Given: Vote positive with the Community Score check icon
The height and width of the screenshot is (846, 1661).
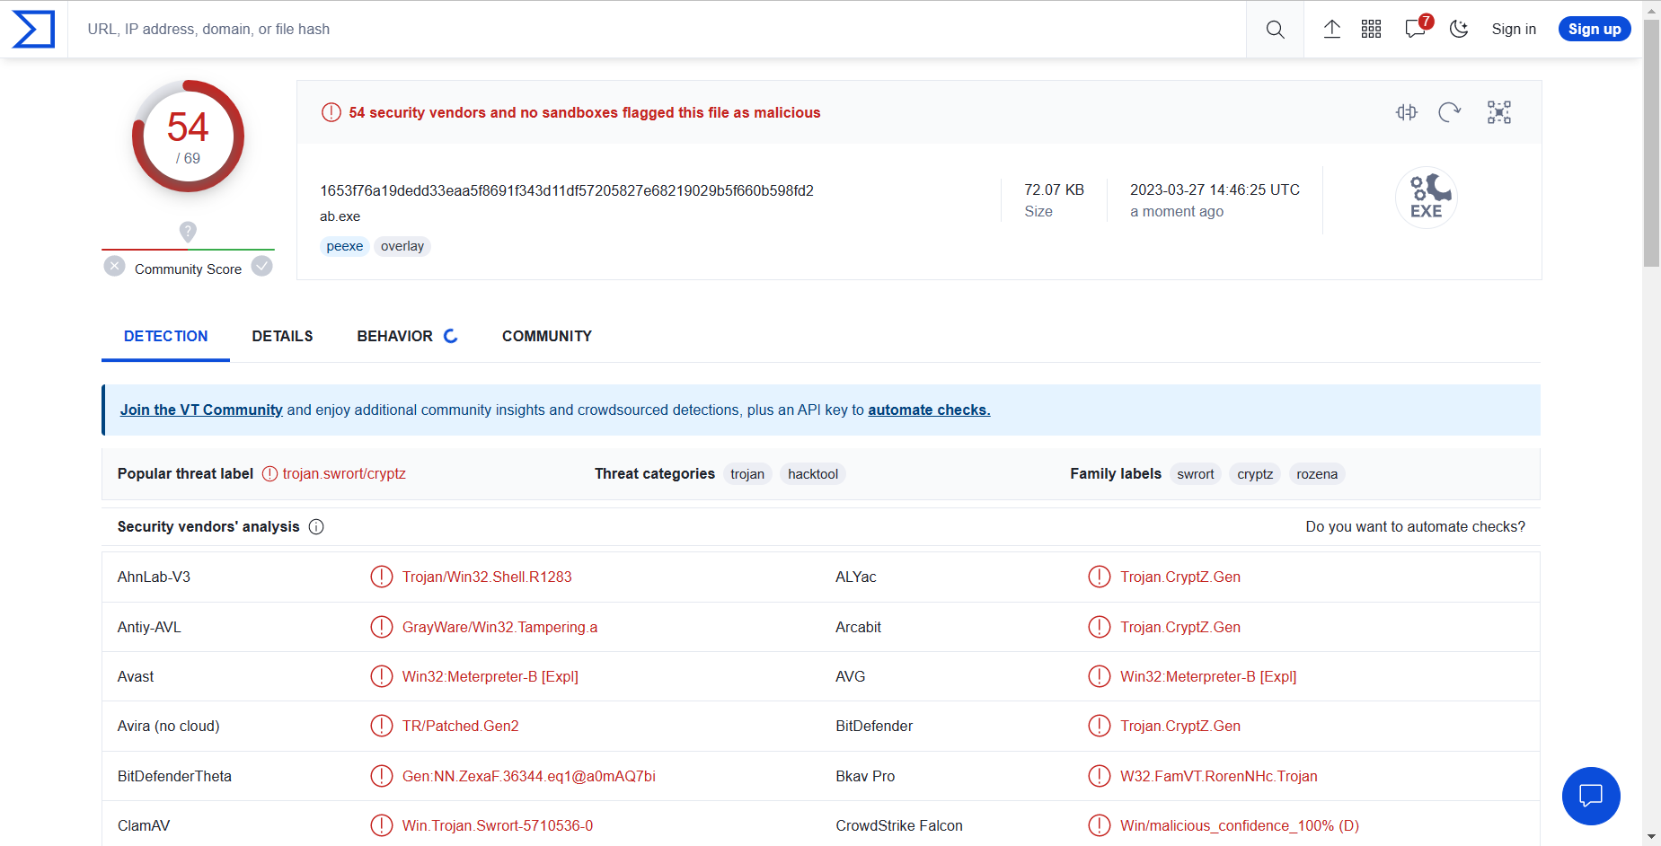Looking at the screenshot, I should pos(262,266).
